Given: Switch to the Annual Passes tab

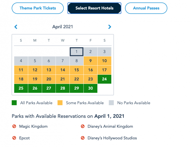Looking at the screenshot, I should click(x=146, y=8).
